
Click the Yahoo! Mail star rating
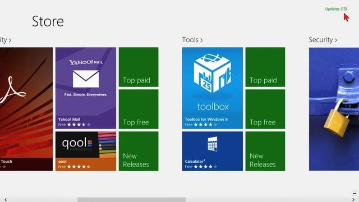click(79, 125)
